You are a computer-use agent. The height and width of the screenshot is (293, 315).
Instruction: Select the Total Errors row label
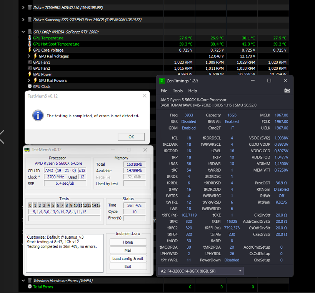coord(43,286)
